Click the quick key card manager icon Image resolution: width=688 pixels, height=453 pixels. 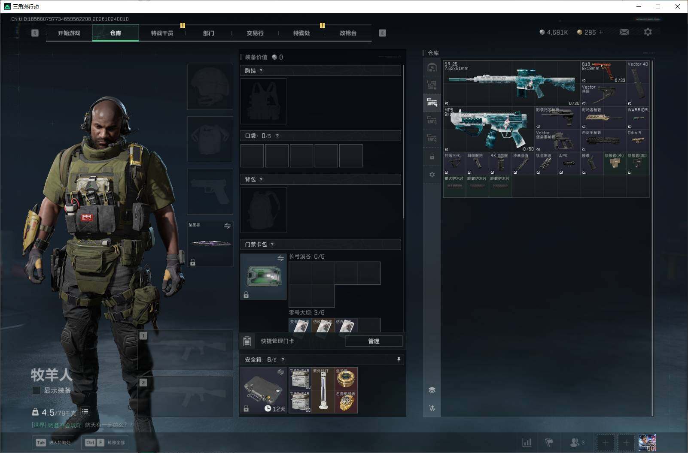click(247, 341)
